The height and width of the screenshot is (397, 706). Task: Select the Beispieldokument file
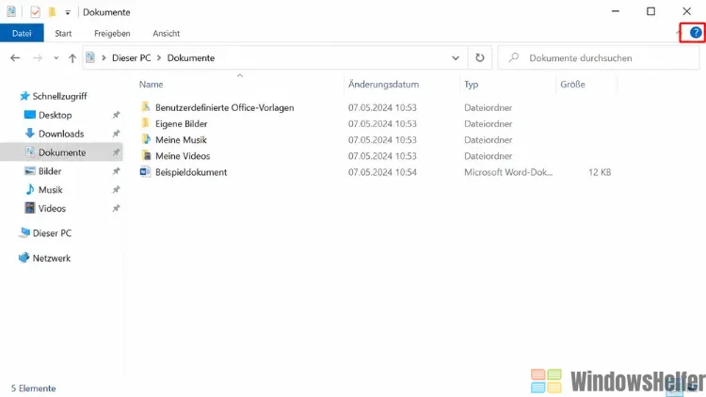(191, 172)
